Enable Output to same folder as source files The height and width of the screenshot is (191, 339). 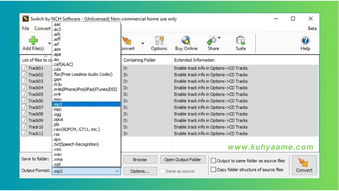click(213, 161)
